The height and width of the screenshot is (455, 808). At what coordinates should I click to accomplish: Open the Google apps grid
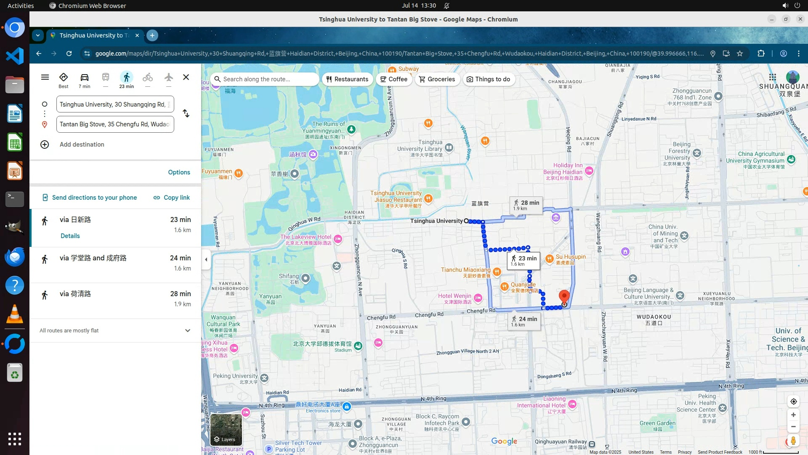(772, 78)
